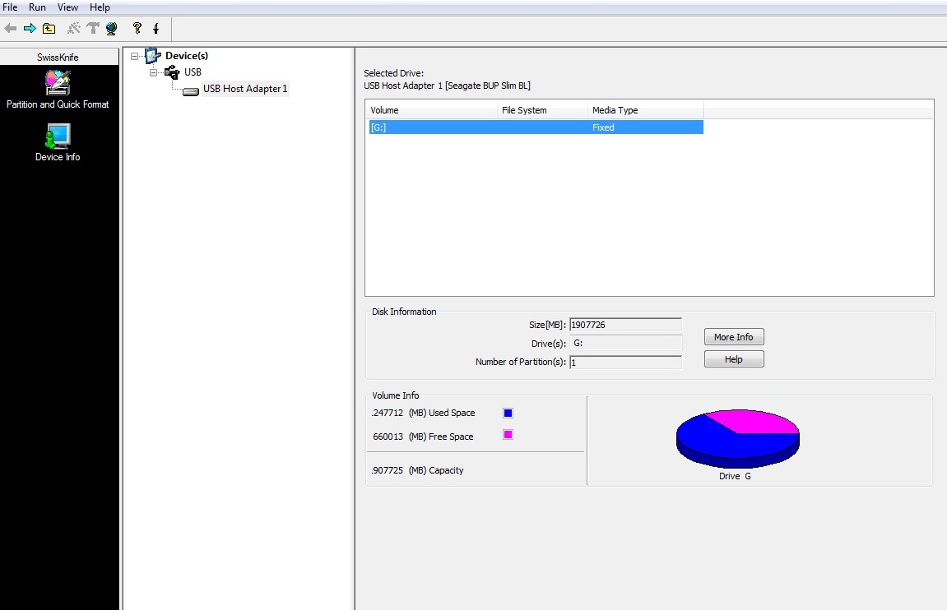The height and width of the screenshot is (610, 947).
Task: Click the hammer toolbar icon
Action: click(x=93, y=28)
